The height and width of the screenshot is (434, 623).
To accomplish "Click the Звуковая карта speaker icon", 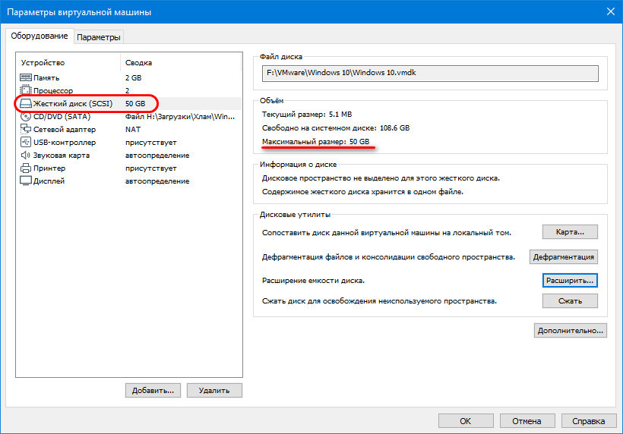I will (26, 155).
